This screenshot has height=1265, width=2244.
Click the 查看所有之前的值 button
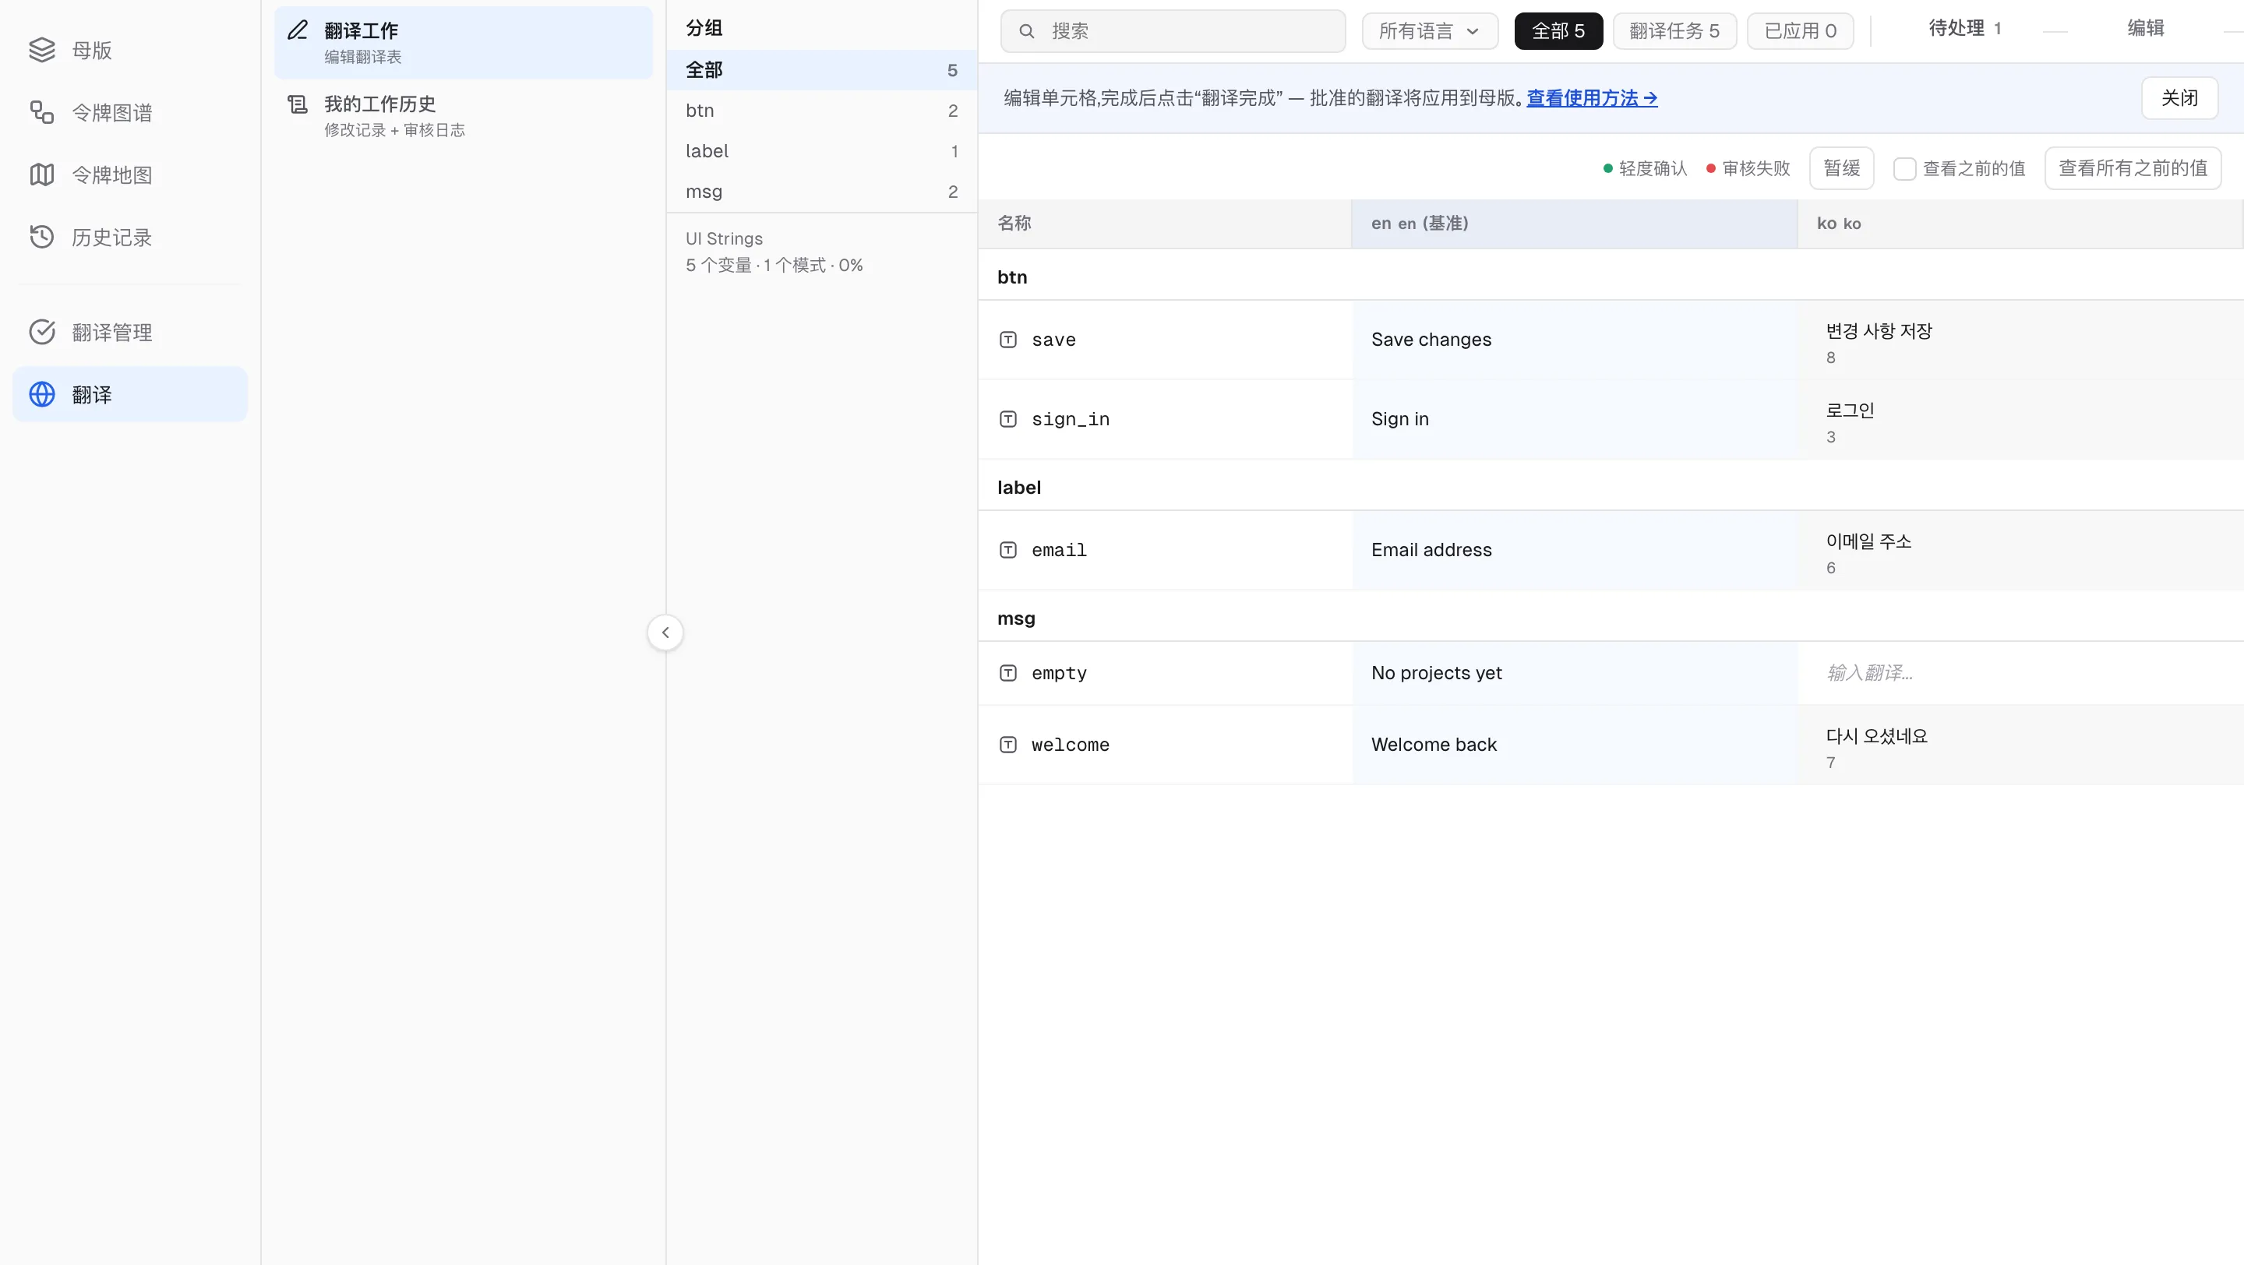point(2133,169)
